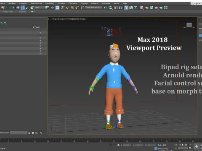202x151 pixels.
Task: Step to Previous Frame
Action: (x=179, y=145)
